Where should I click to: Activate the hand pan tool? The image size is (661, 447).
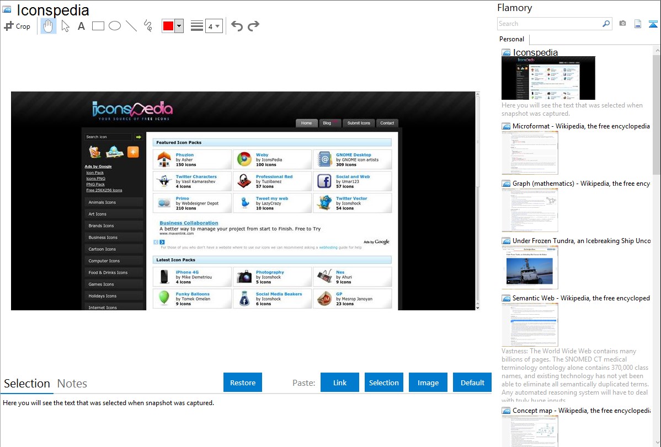coord(48,26)
